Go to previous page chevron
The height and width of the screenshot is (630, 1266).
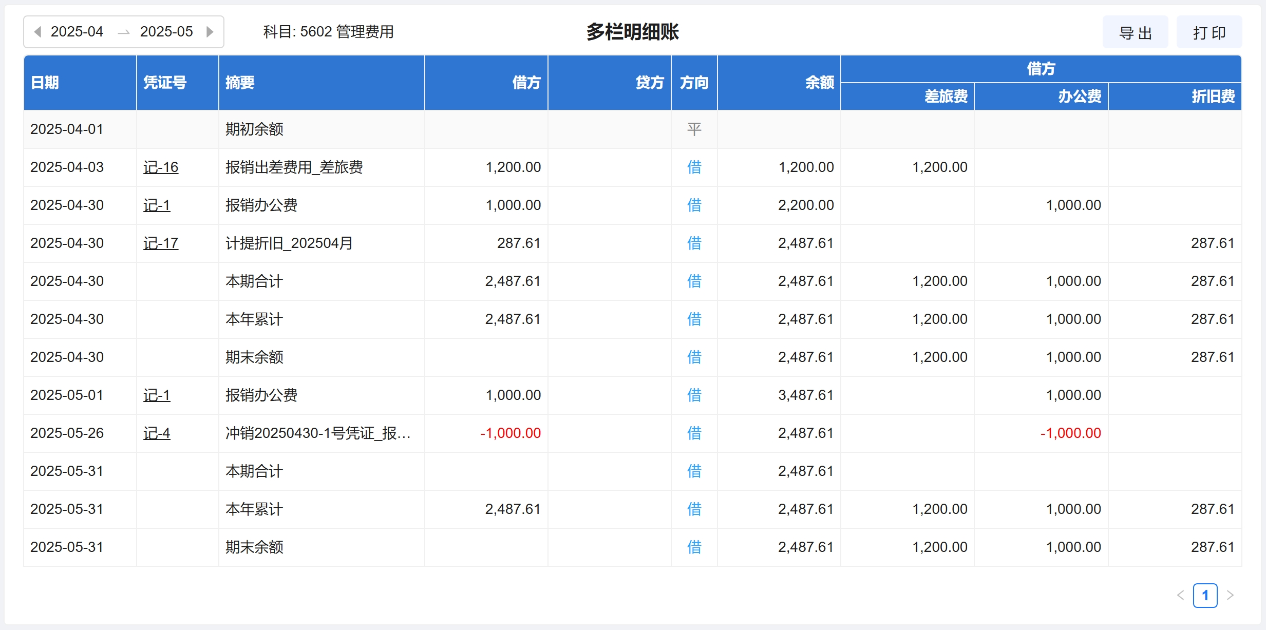tap(1180, 595)
